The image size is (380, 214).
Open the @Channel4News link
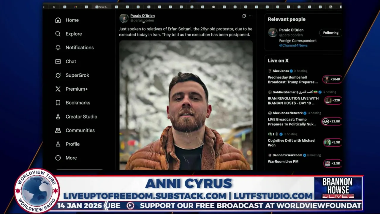click(293, 45)
